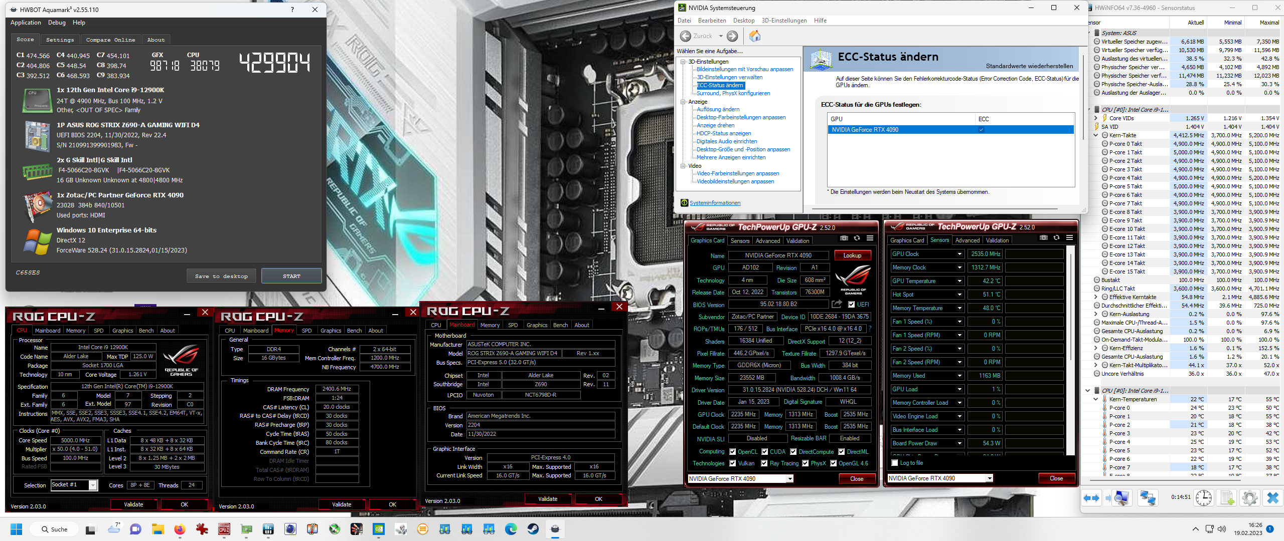Select the Surround, PhysX konfigurieren tree item
This screenshot has height=541, width=1284.
pos(733,93)
